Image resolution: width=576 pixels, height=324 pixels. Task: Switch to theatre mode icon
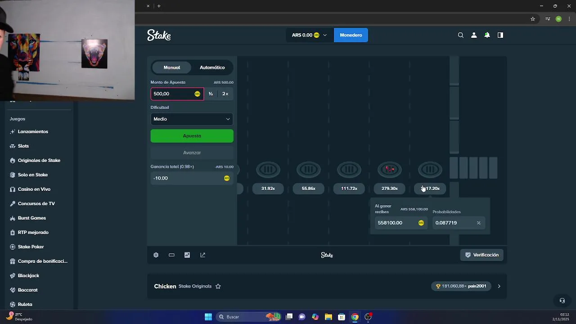point(171,255)
